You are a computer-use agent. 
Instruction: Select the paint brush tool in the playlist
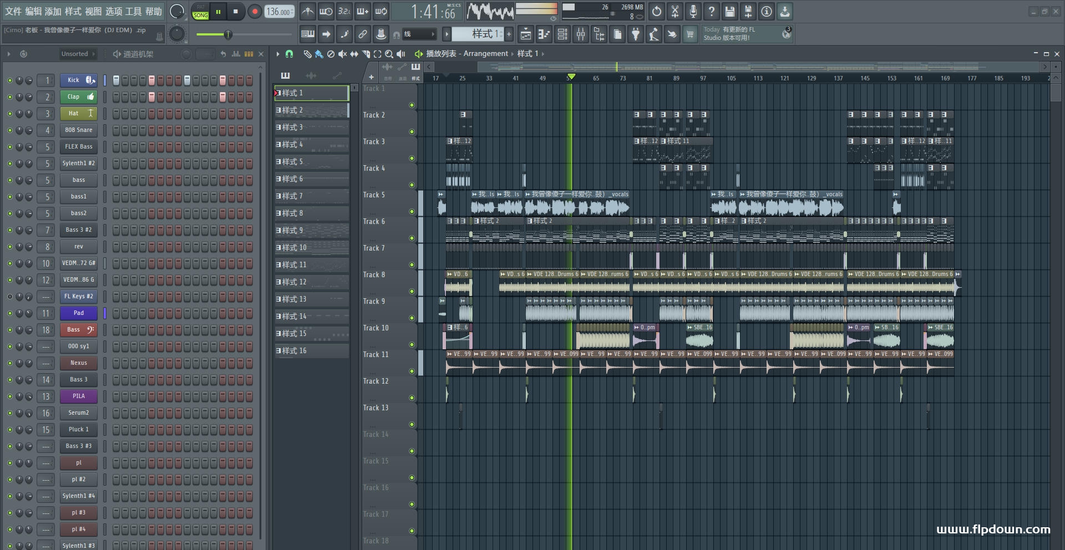coord(319,54)
